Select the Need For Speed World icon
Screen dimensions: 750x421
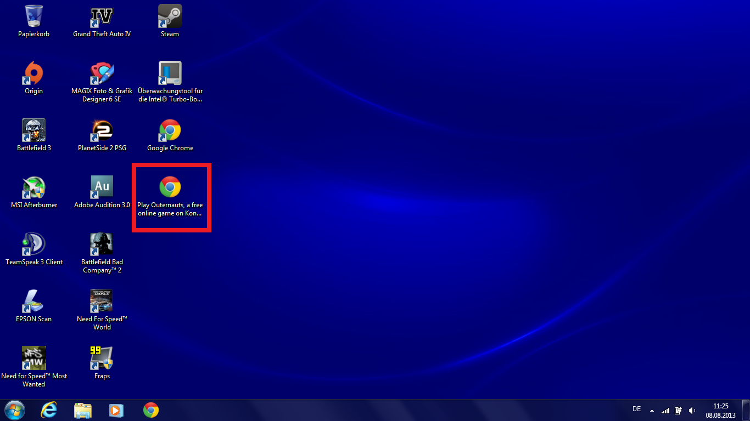click(x=102, y=310)
